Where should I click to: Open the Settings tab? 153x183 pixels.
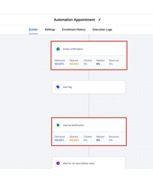tap(50, 29)
